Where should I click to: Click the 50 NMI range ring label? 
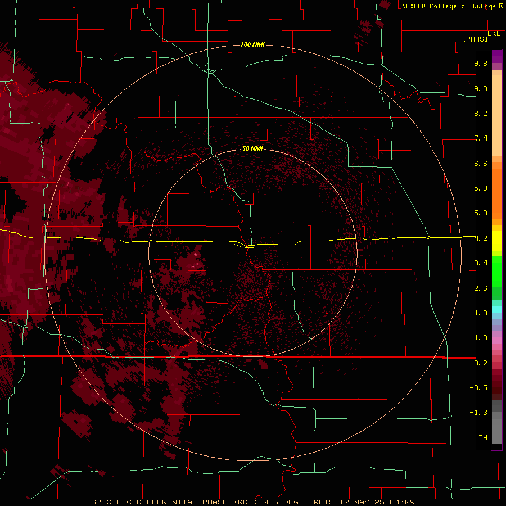[x=252, y=148]
